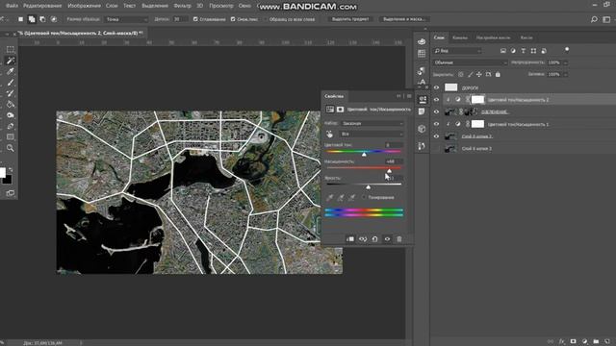The height and width of the screenshot is (346, 616).
Task: Filter layers by shape layer icon
Action: coord(533,51)
